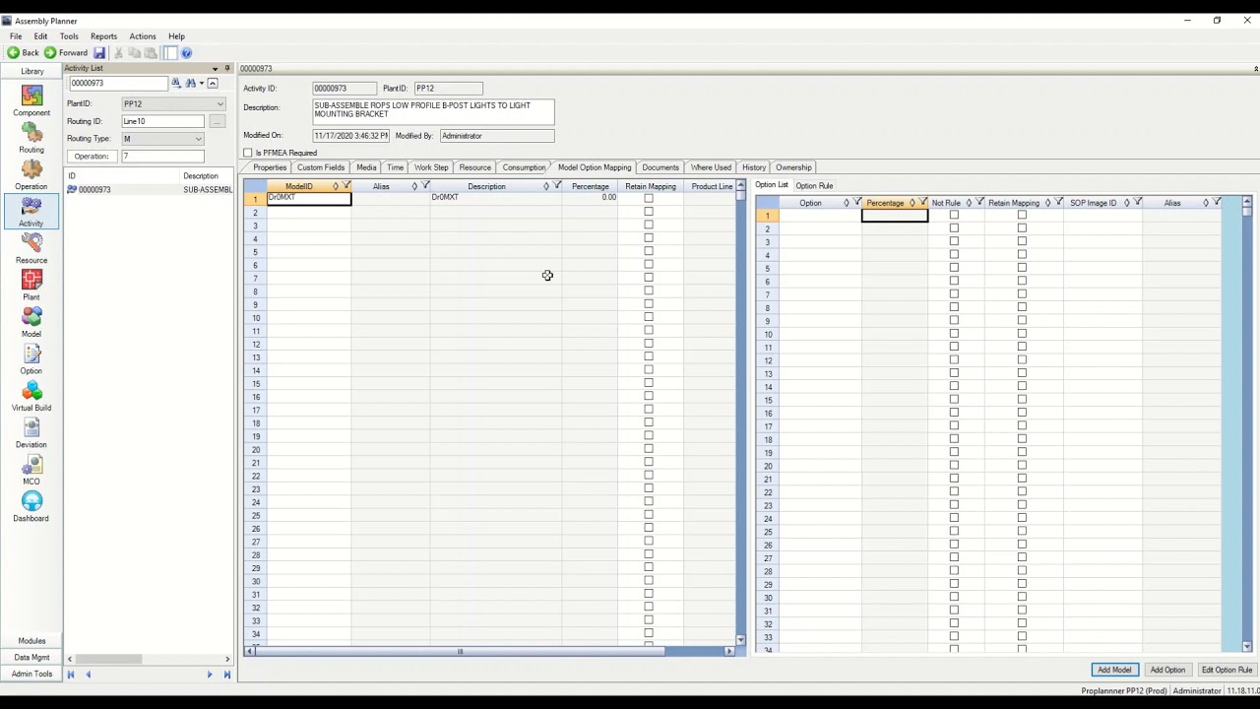Open the Tools menu
Screen dimensions: 1260x709
[x=69, y=36]
